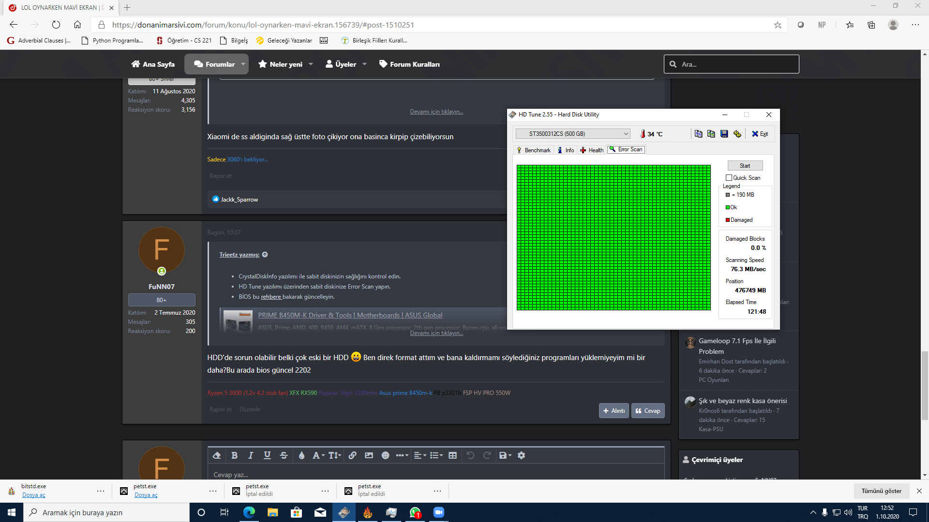Image resolution: width=929 pixels, height=522 pixels.
Task: Open the PRIME B450M-K Driver & Tools link
Action: 350,315
